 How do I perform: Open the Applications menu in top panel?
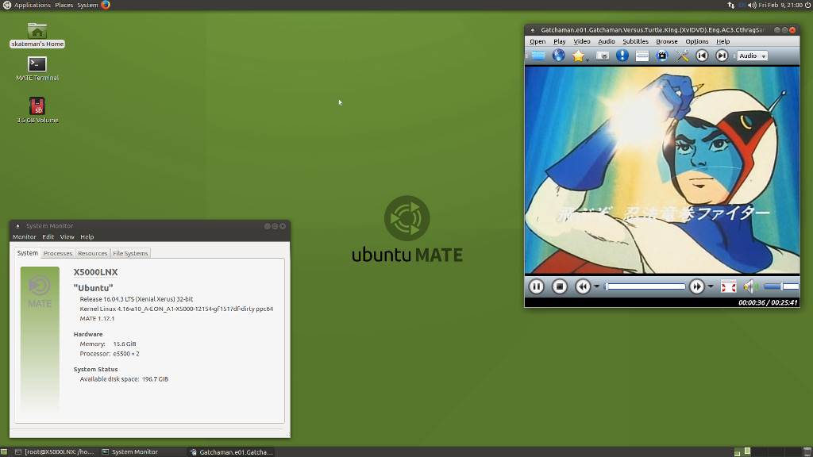[x=32, y=5]
